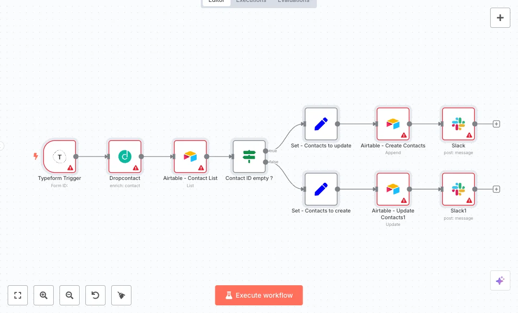Reset the canvas zoom level
This screenshot has height=313, width=518.
click(x=95, y=295)
